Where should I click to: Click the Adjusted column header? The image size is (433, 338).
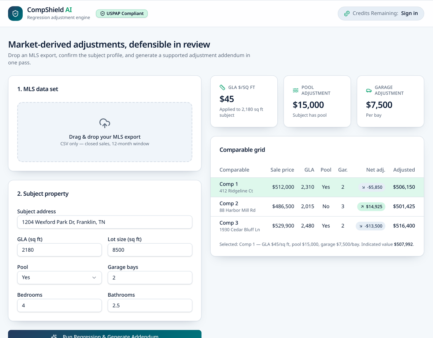[404, 170]
